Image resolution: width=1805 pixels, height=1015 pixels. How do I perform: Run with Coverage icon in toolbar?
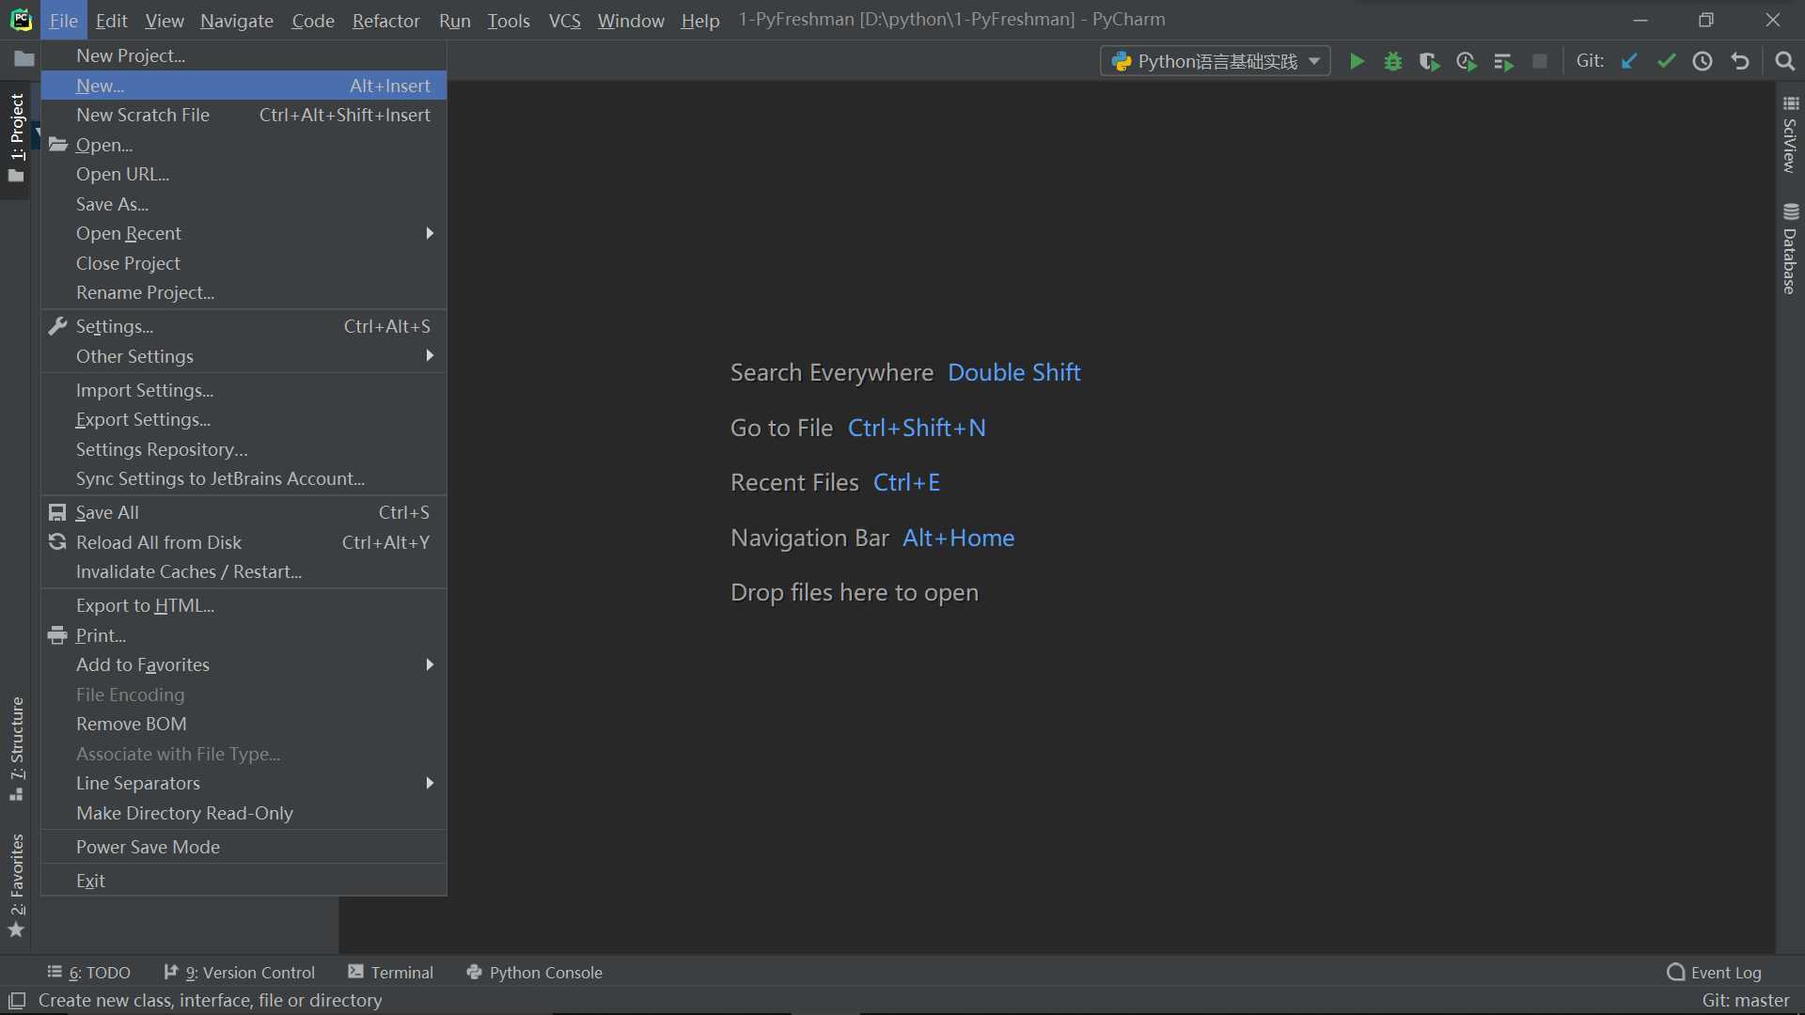click(1430, 61)
